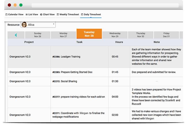
Task: Select Wednesday Nov 29 day
Action: (x=115, y=35)
